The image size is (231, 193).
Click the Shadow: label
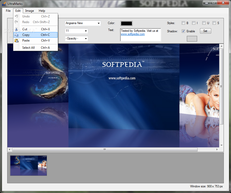point(172,31)
